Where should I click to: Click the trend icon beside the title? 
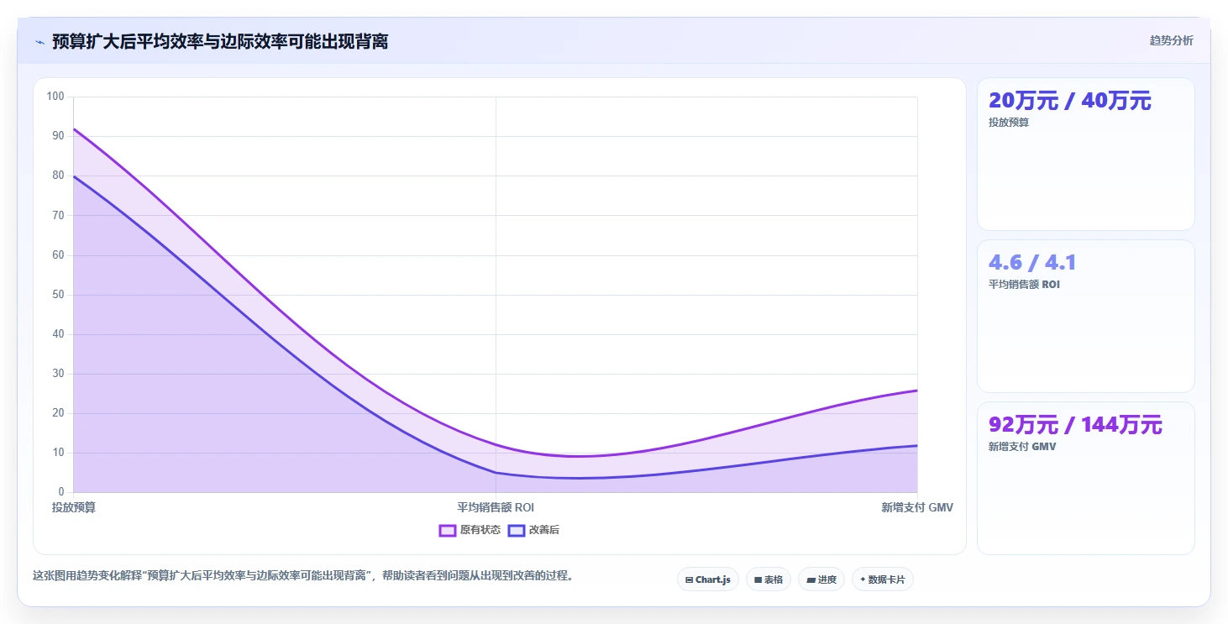[x=39, y=42]
